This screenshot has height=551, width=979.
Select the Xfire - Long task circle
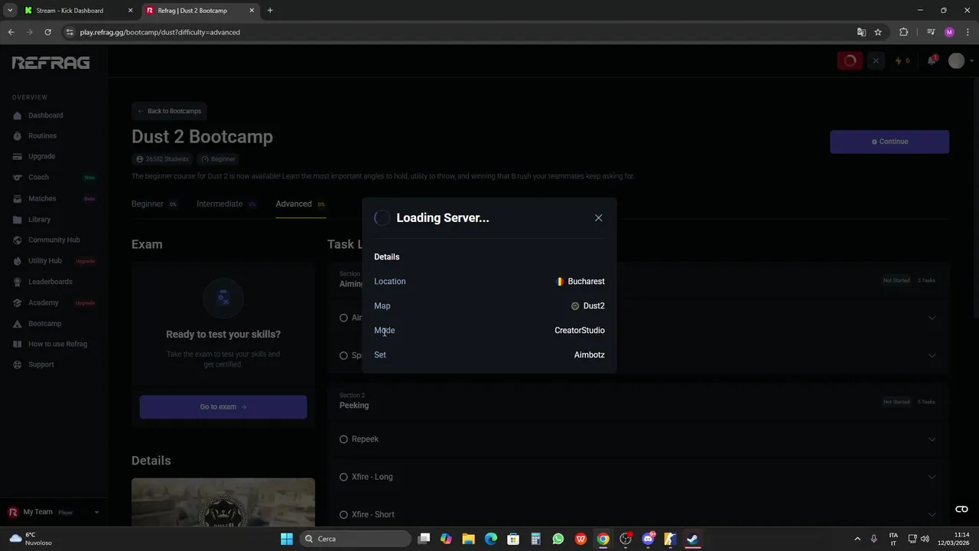click(343, 477)
